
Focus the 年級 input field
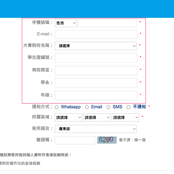point(96,95)
